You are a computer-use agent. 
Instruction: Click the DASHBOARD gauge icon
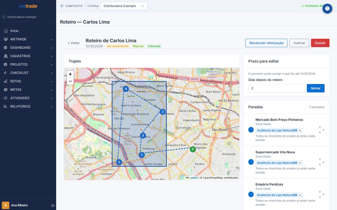[6, 48]
